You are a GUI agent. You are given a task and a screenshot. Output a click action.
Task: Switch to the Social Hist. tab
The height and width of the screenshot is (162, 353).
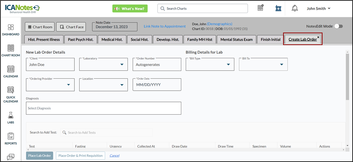click(x=140, y=39)
